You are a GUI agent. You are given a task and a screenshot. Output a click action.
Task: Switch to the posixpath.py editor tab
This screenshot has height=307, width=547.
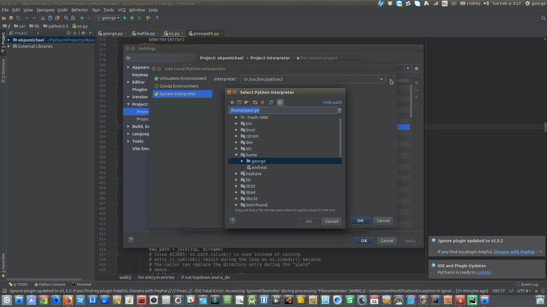(x=206, y=34)
